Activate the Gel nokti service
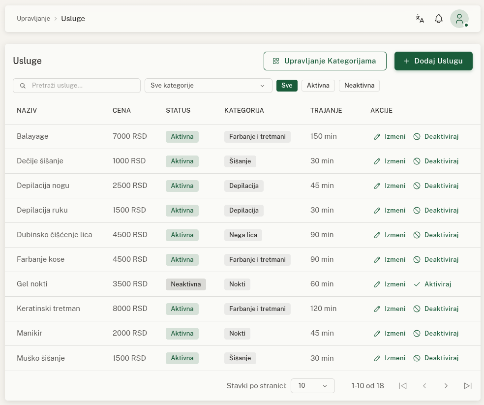 (x=432, y=284)
